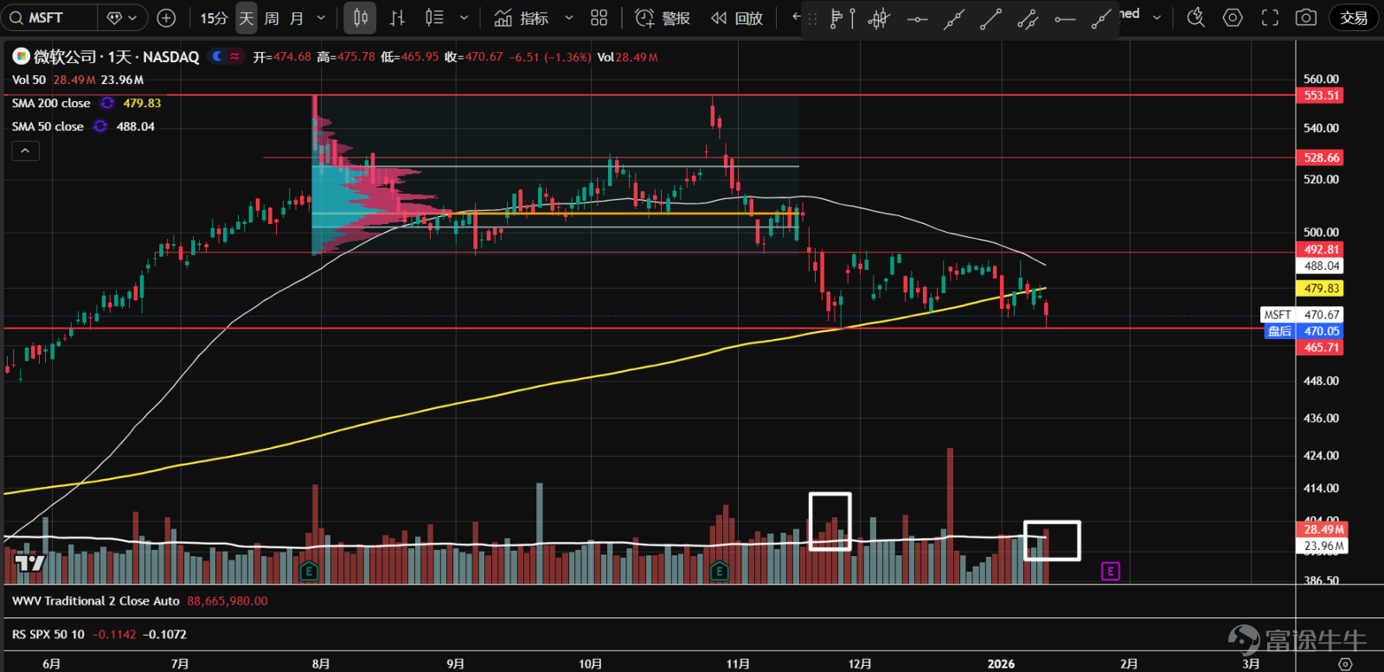
Task: Create an alert with 警报
Action: point(663,17)
